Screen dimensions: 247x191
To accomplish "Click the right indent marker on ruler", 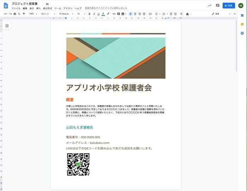I will coord(165,18).
